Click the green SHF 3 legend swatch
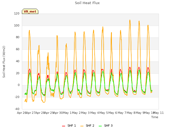This screenshot has width=175, height=131. pyautogui.click(x=100, y=126)
